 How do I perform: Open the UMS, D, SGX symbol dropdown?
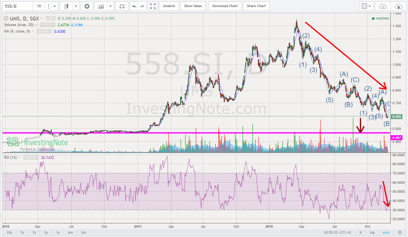click(x=42, y=18)
